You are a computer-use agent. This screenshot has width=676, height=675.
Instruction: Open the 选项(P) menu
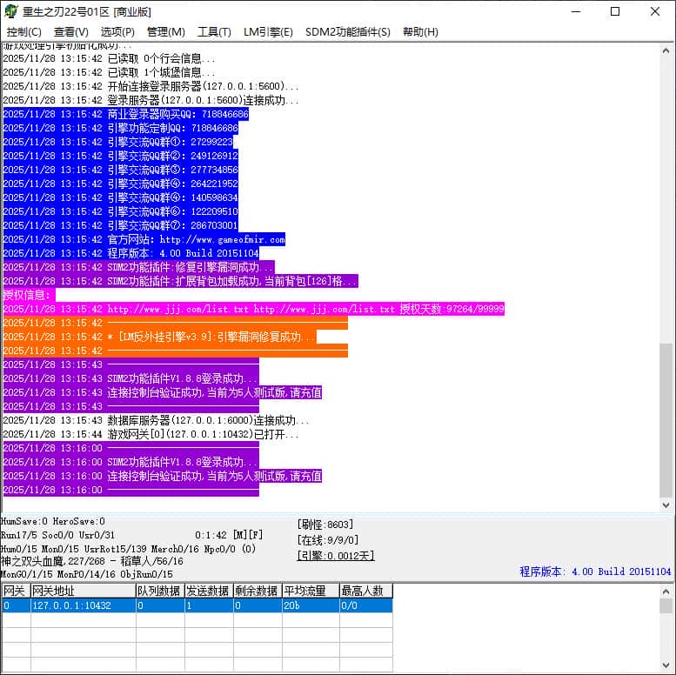pyautogui.click(x=117, y=32)
